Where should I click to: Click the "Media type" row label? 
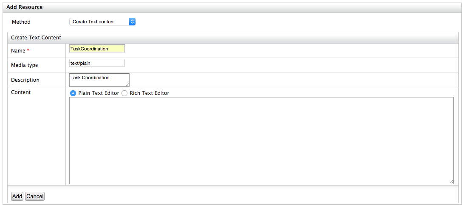tap(25, 65)
